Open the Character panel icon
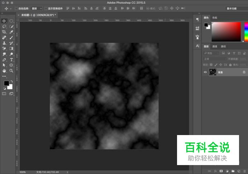 (197, 46)
